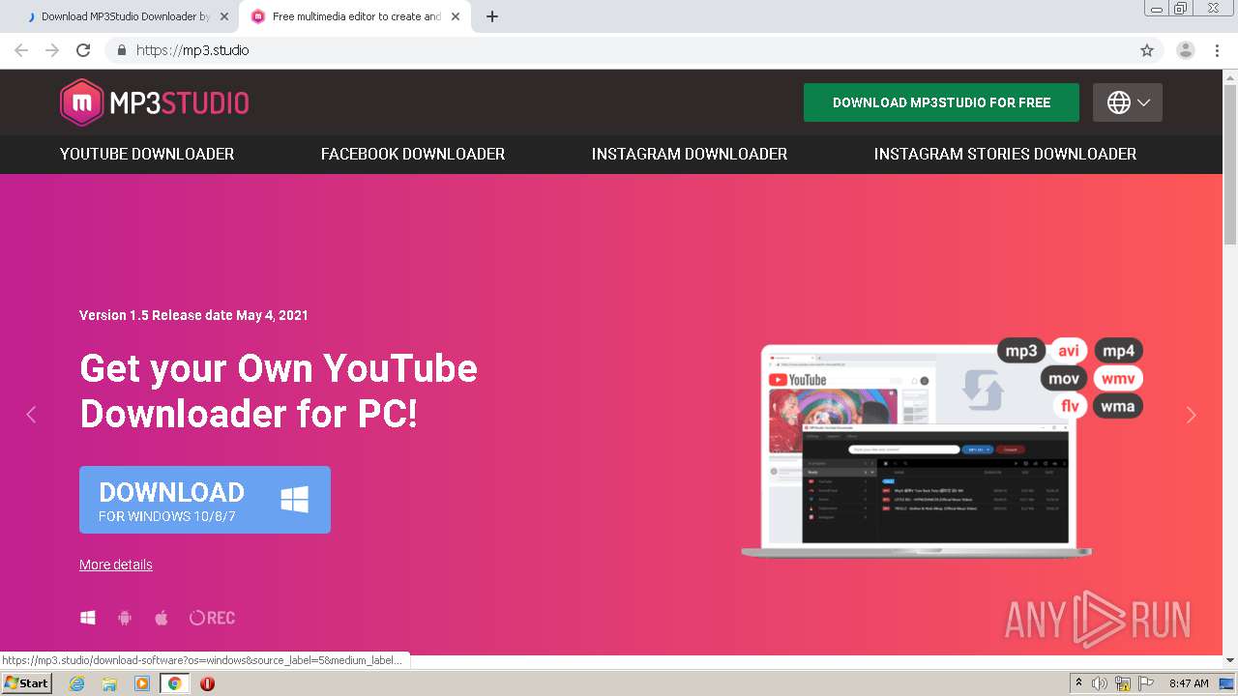Image resolution: width=1238 pixels, height=696 pixels.
Task: Click the taskbar clock 8:47 AM
Action: click(1189, 683)
